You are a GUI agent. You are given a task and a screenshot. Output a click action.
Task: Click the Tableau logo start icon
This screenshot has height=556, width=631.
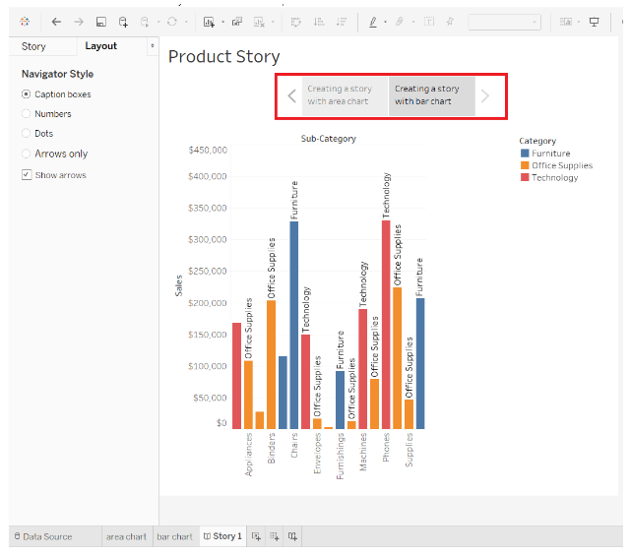[25, 22]
